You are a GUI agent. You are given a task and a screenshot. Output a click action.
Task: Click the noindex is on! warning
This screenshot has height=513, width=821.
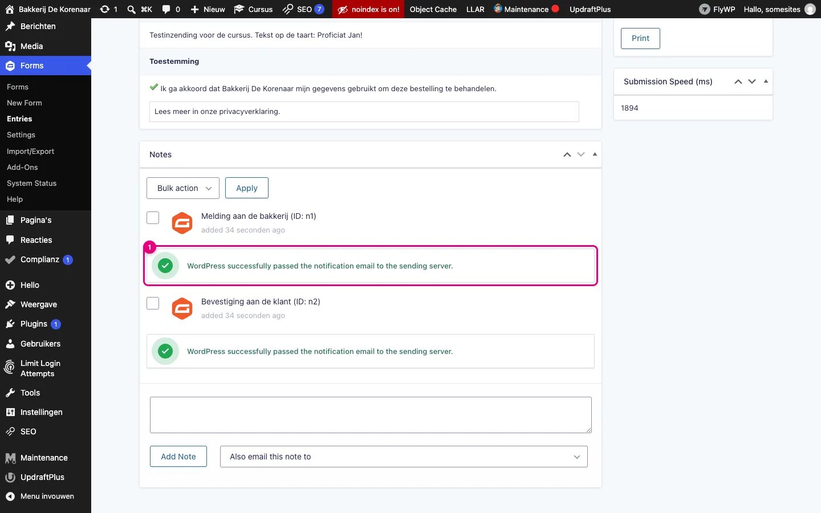pos(368,9)
